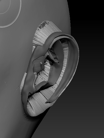Click the small dark hole beside the antihelix fold
The width and height of the screenshot is (104, 138).
click(59, 63)
